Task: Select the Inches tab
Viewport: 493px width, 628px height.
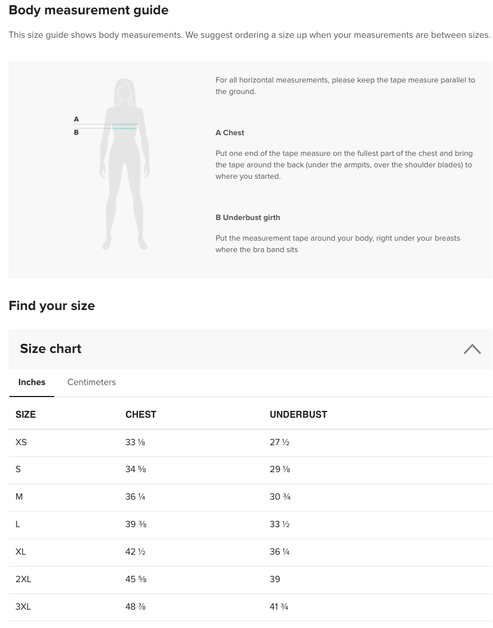Action: [x=31, y=382]
